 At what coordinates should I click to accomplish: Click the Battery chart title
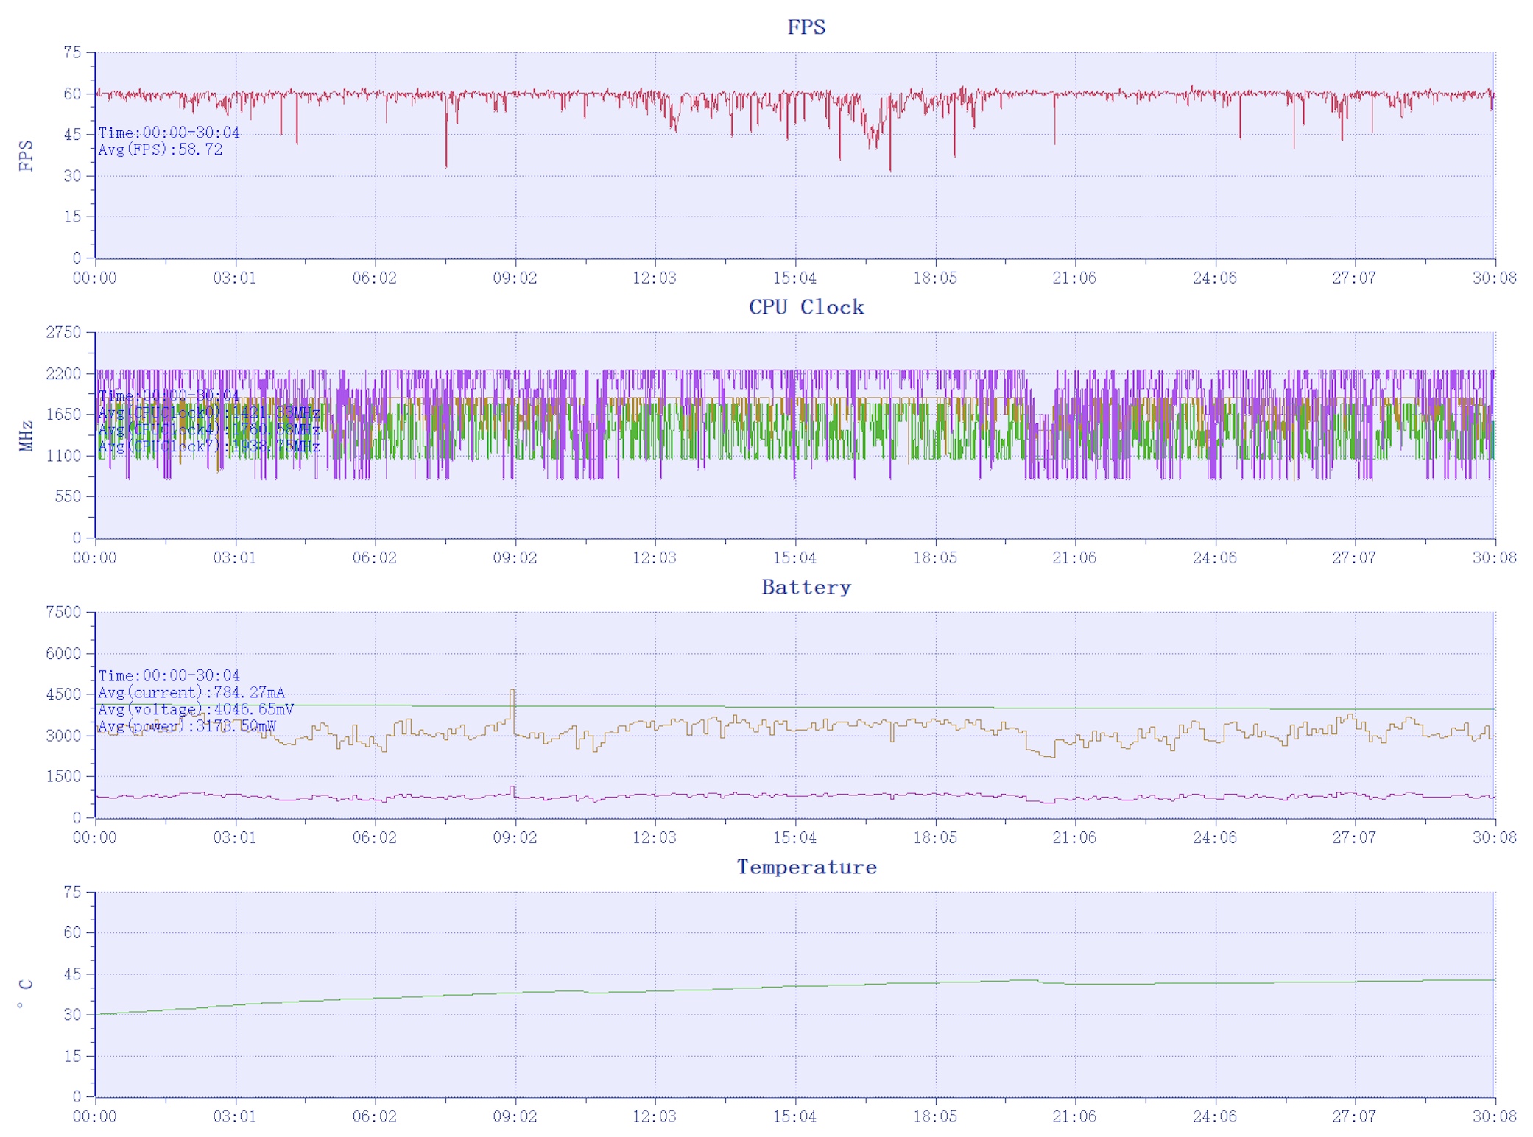(x=806, y=587)
